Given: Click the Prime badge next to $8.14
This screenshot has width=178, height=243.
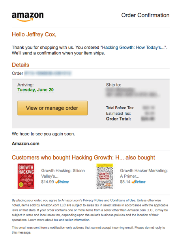Looking at the screenshot, I should click(139, 182).
